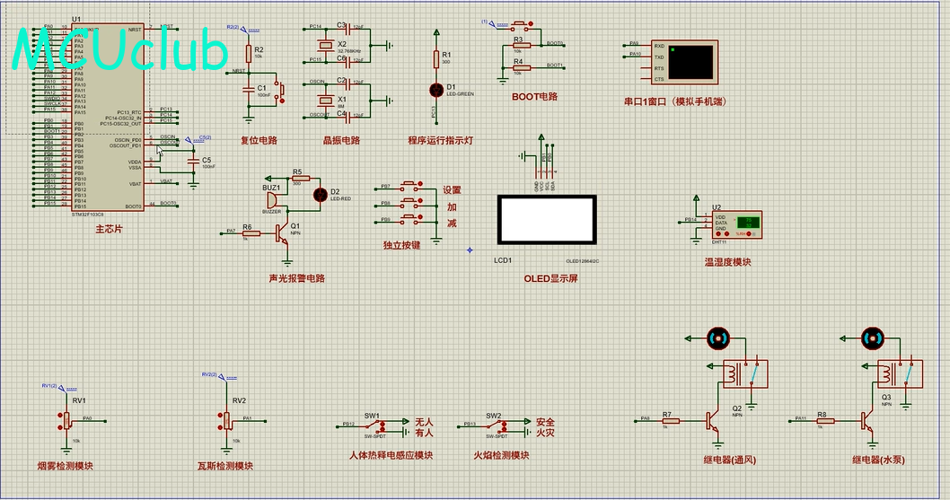Click the reset push button beside C1
This screenshot has height=500, width=950.
click(280, 90)
